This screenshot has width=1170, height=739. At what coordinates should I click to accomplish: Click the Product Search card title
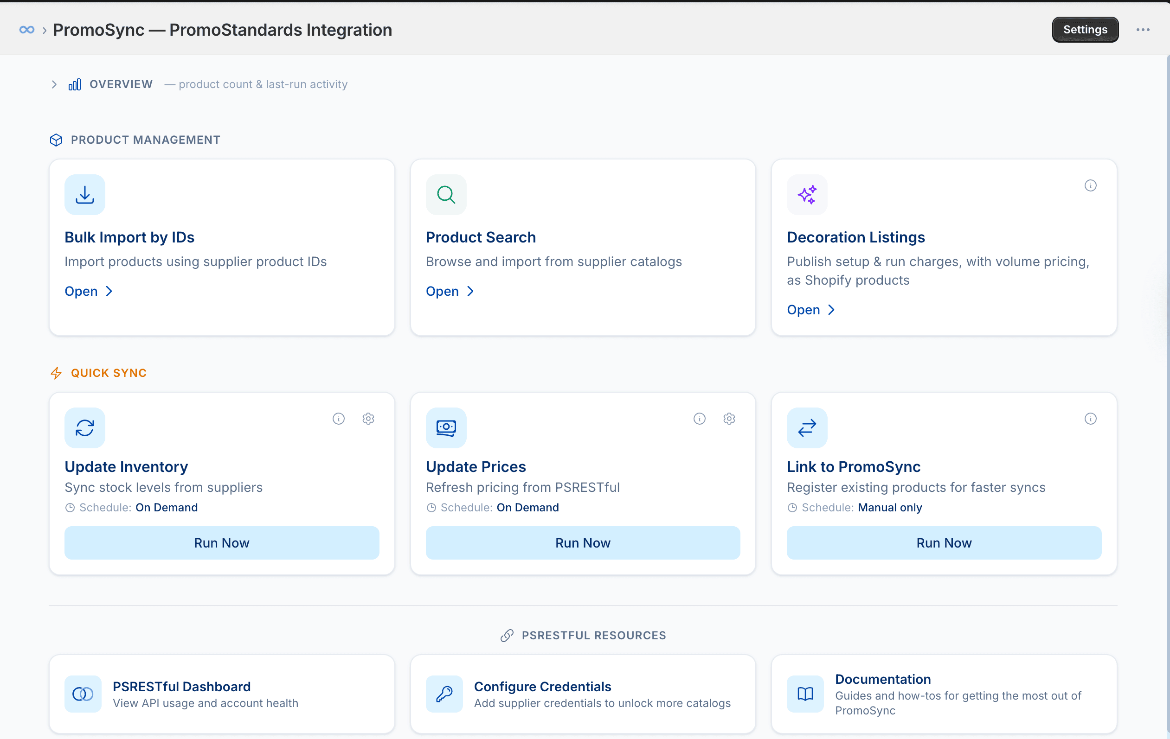coord(481,237)
